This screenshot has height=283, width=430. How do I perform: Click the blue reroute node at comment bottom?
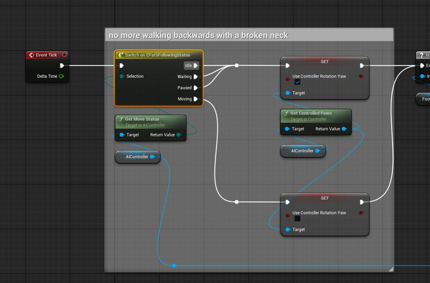click(174, 265)
